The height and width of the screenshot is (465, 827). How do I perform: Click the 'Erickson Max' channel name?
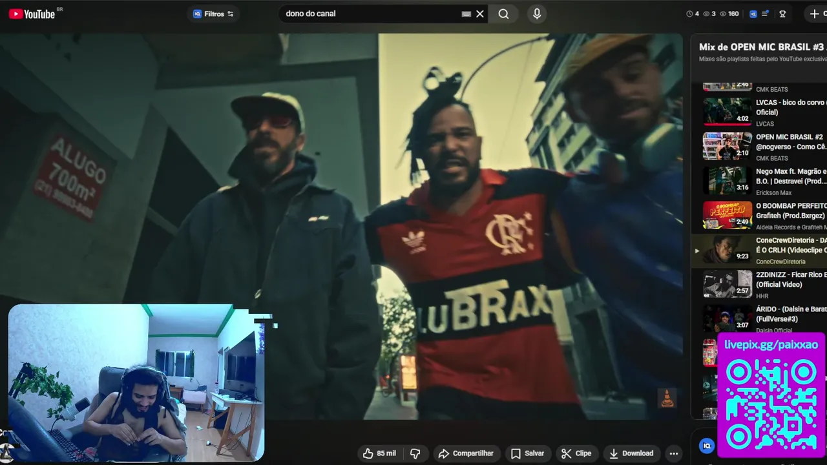coord(773,192)
